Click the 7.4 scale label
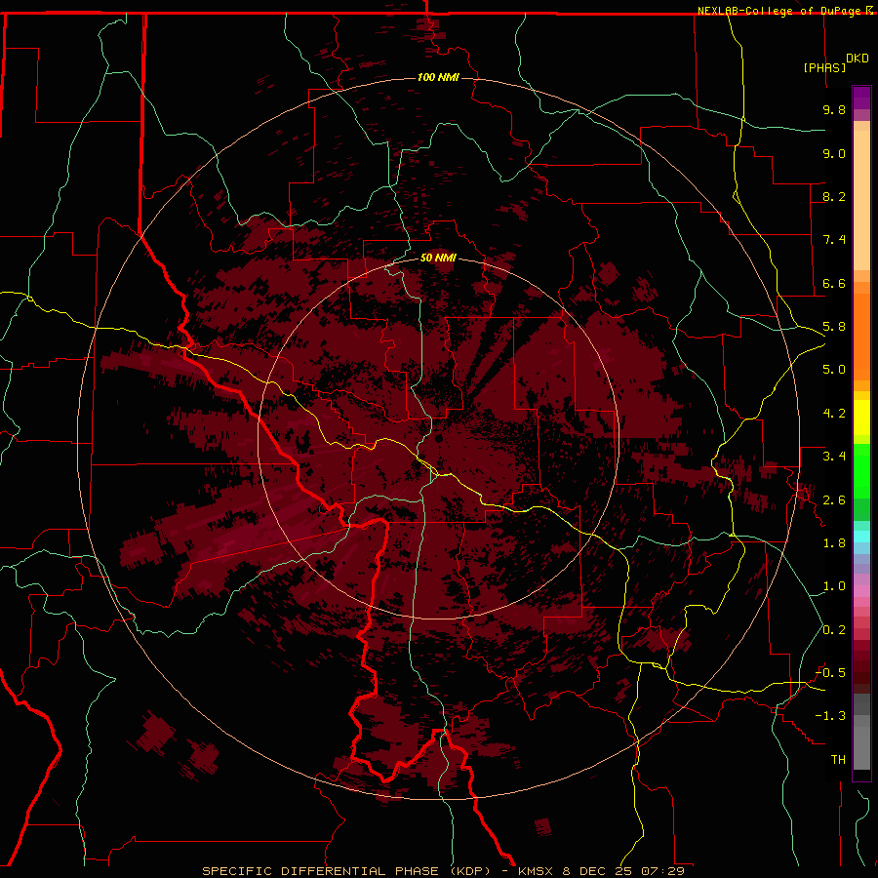Screen dimensions: 878x878 point(834,240)
